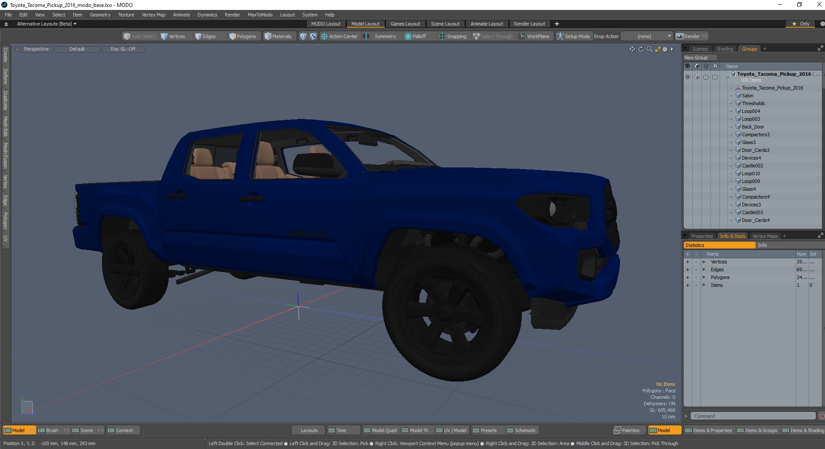Open the Default shading style dropdown
825x449 pixels.
(x=77, y=49)
